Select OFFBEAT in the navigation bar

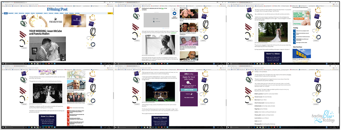[62, 13]
